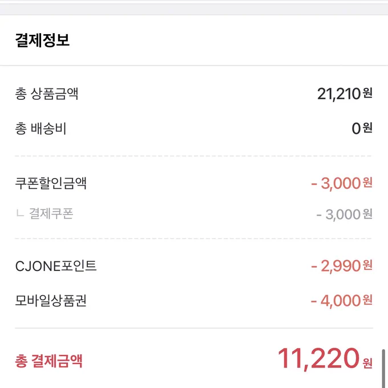Click the gray divider band above 결제정보
The width and height of the screenshot is (388, 388).
[x=194, y=9]
